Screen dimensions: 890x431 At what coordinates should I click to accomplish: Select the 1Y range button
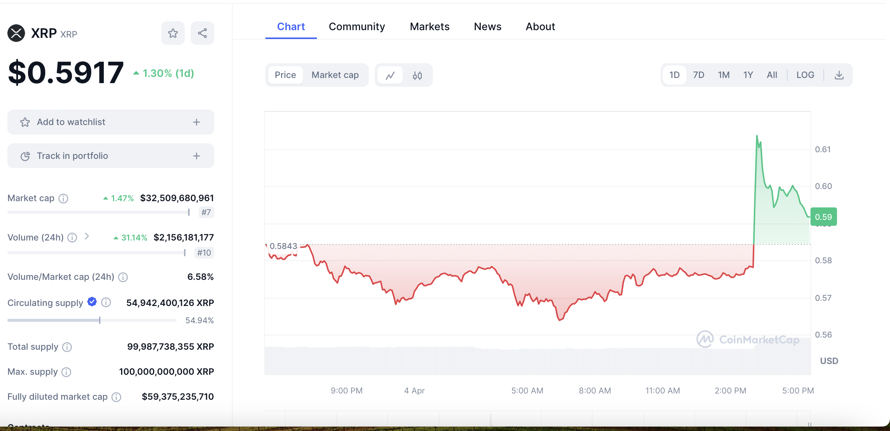coord(748,75)
